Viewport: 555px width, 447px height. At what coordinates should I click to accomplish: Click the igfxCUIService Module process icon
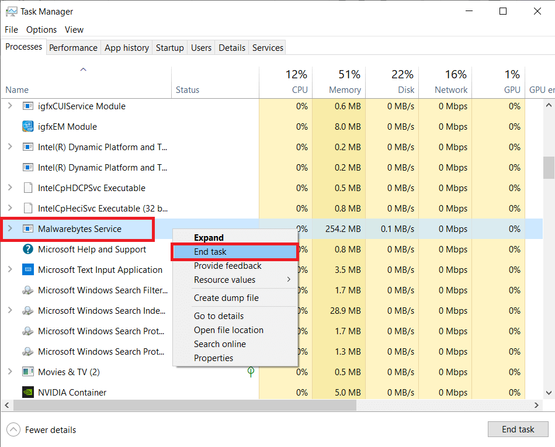pos(28,106)
